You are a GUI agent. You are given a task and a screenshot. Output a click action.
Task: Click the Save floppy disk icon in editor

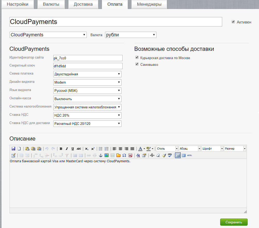[x=13, y=149]
